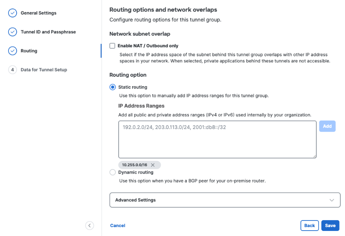Click the step 4 number circle icon
This screenshot has width=345, height=236.
(x=12, y=70)
